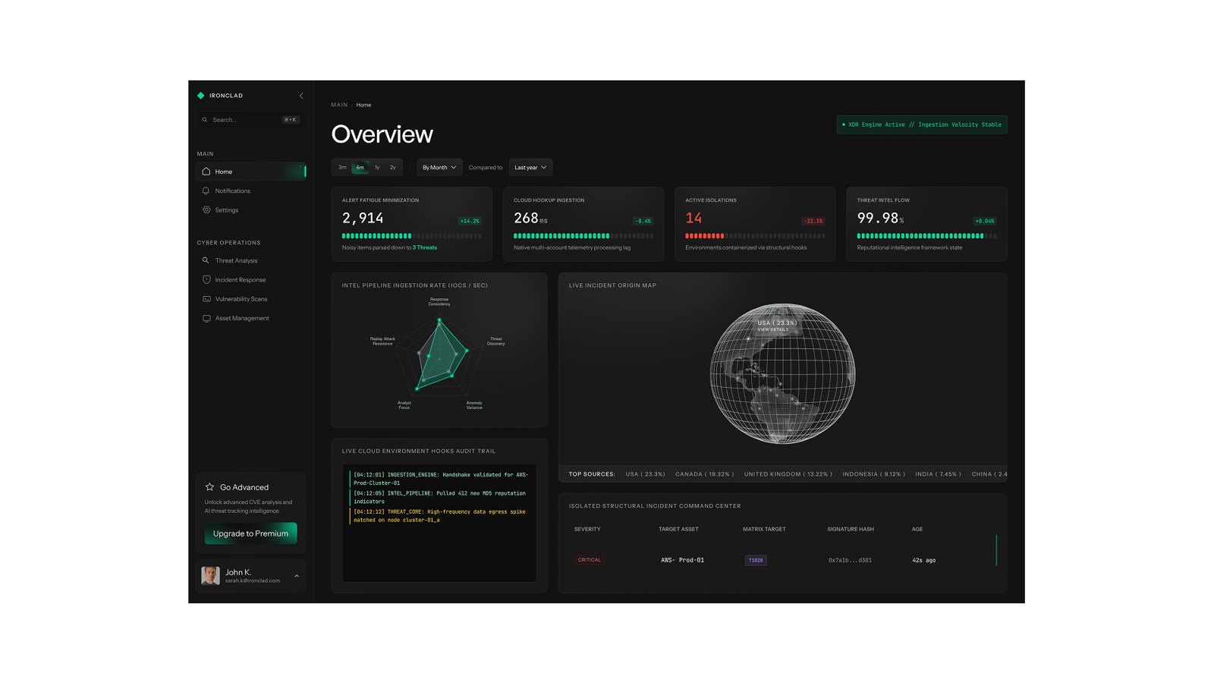Viewport: 1214px width, 683px height.
Task: Click the Notifications bell icon
Action: [x=206, y=190]
